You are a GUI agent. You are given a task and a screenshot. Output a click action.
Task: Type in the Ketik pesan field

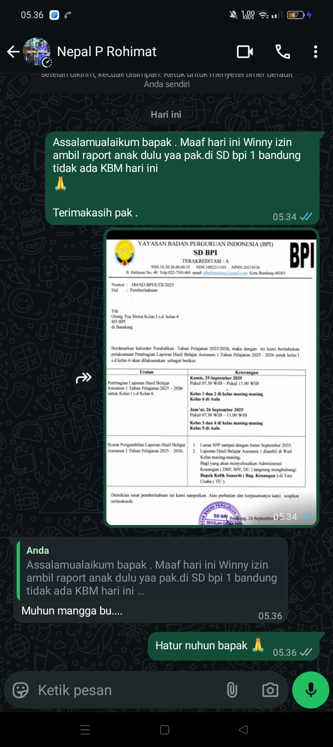tap(125, 690)
